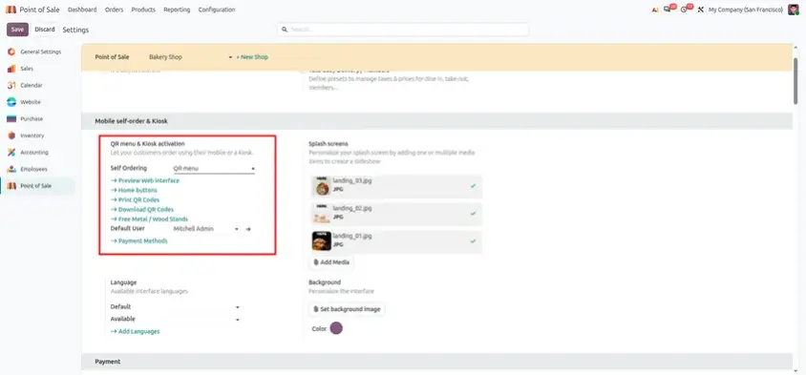Click the landing_03.jpg checkmark icon
This screenshot has height=375, width=806.
pyautogui.click(x=473, y=186)
